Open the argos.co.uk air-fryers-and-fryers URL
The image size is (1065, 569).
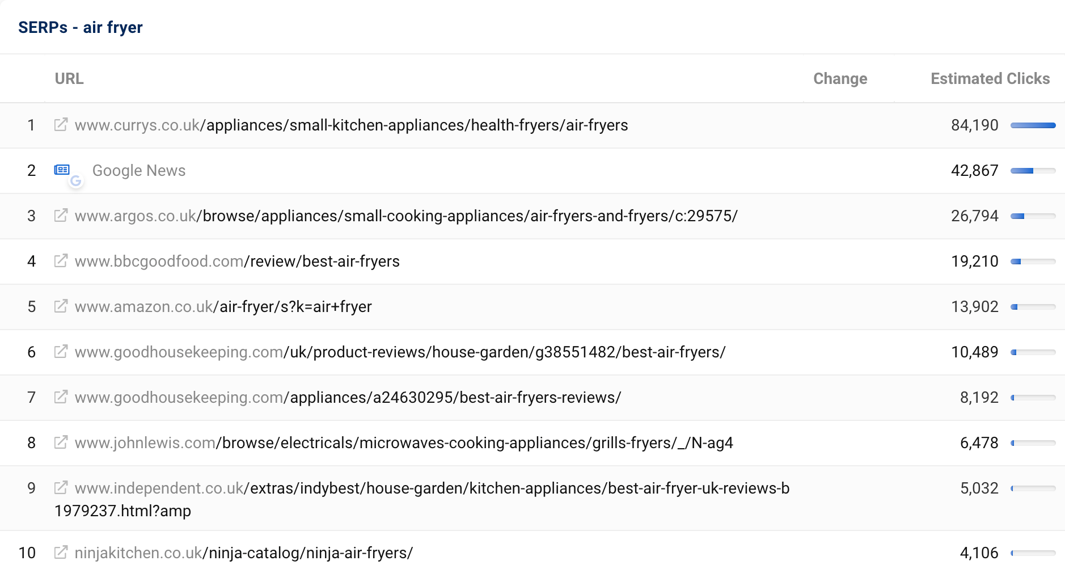click(406, 216)
